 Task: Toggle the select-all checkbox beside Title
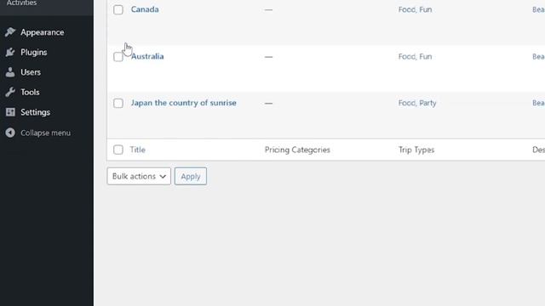coord(118,150)
